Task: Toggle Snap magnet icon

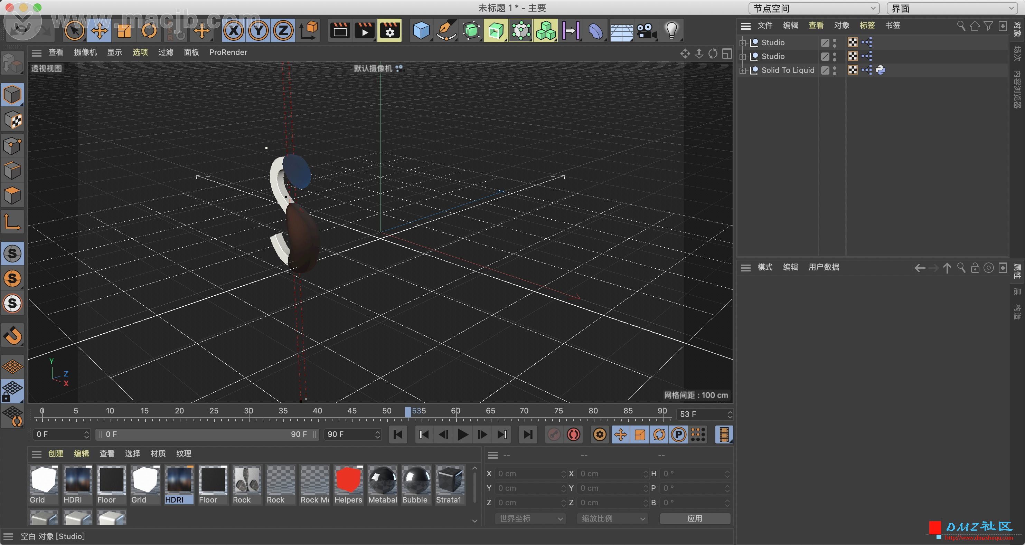Action: [x=12, y=335]
